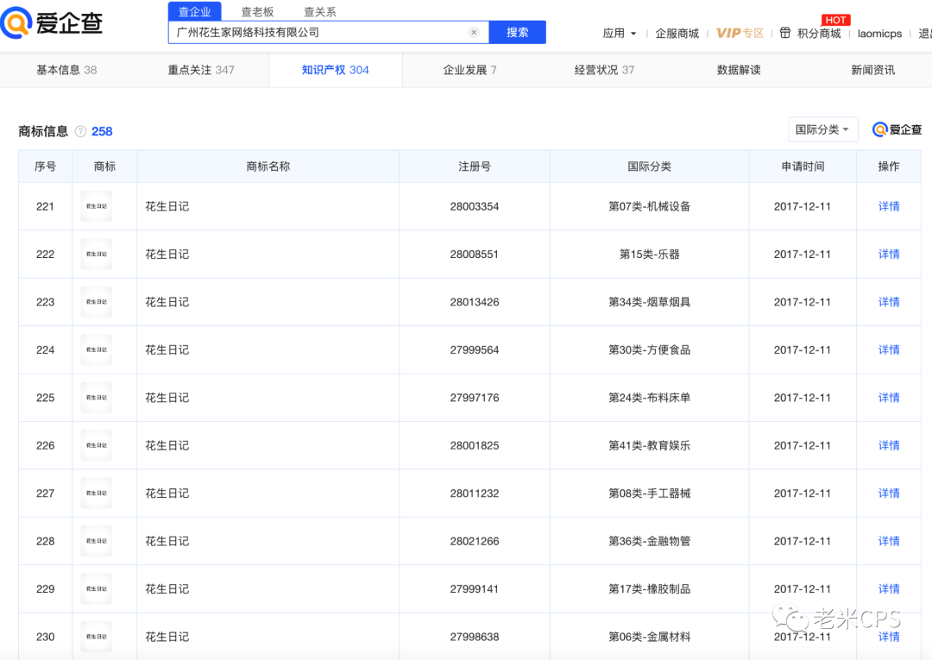Click the gift icon next to 积分商城
This screenshot has height=660, width=932.
[x=785, y=33]
